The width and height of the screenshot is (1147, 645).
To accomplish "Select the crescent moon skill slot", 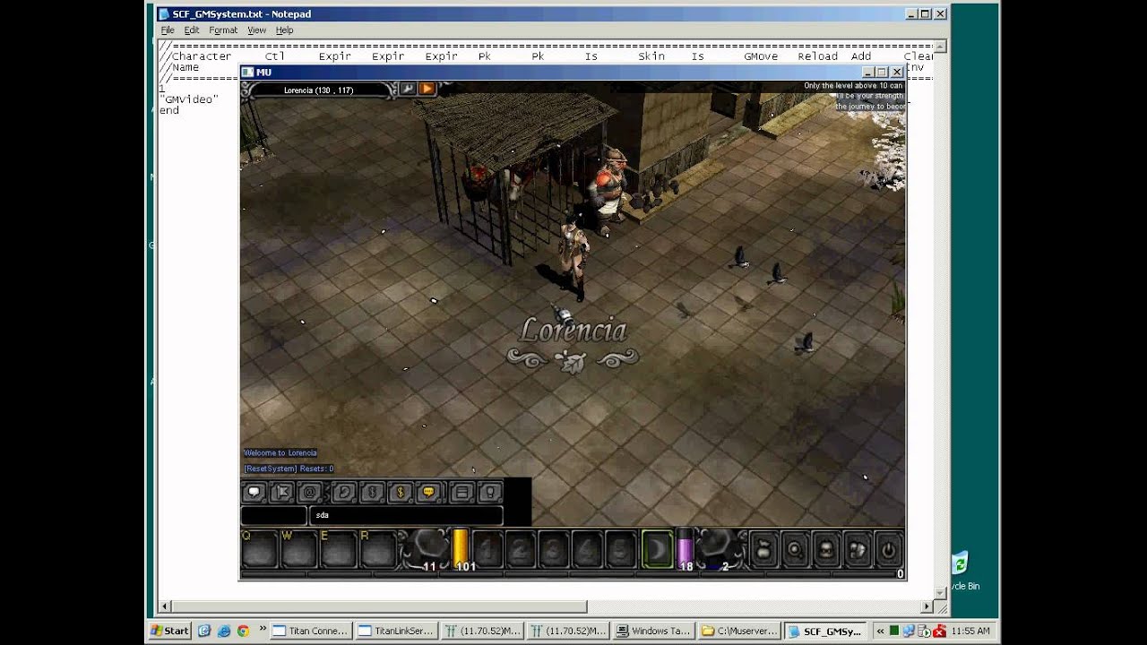I will (x=657, y=549).
